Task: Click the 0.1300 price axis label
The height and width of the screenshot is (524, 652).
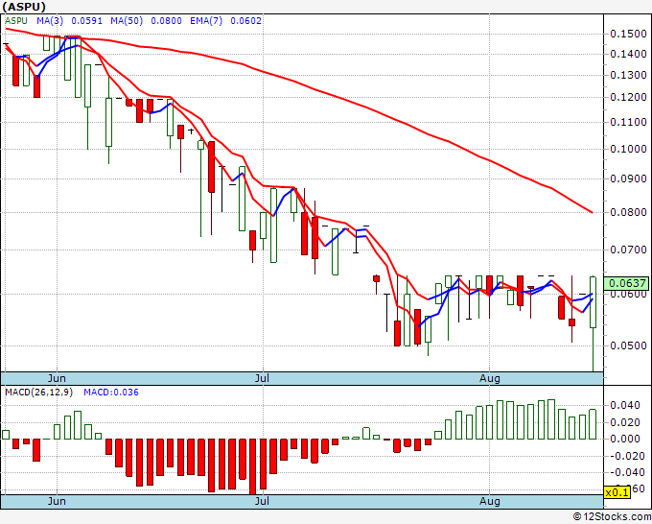Action: [628, 75]
